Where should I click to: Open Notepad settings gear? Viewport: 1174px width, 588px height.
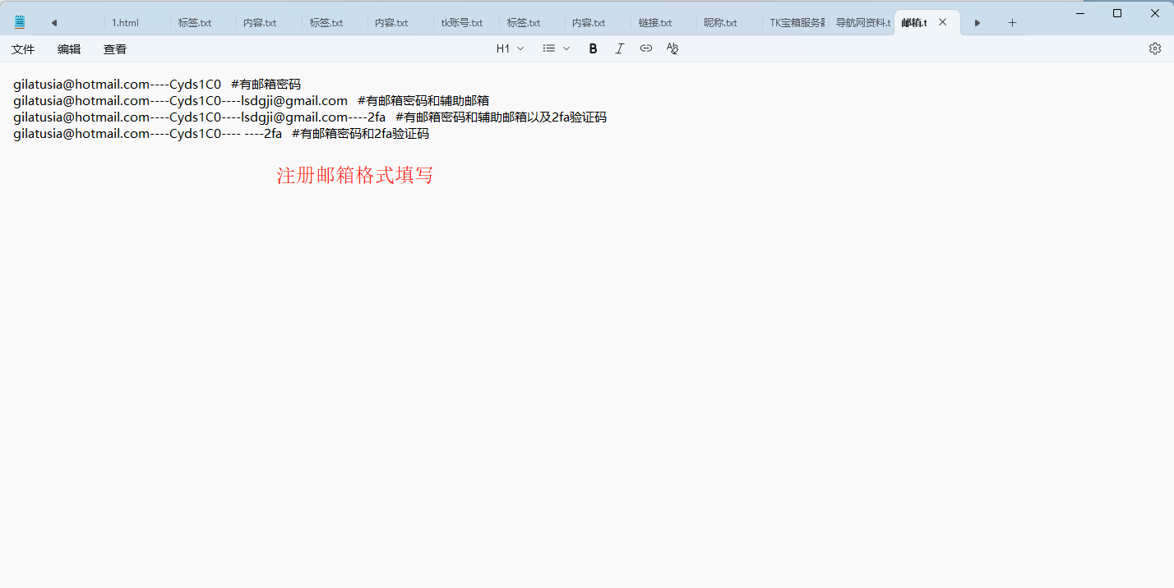tap(1155, 48)
